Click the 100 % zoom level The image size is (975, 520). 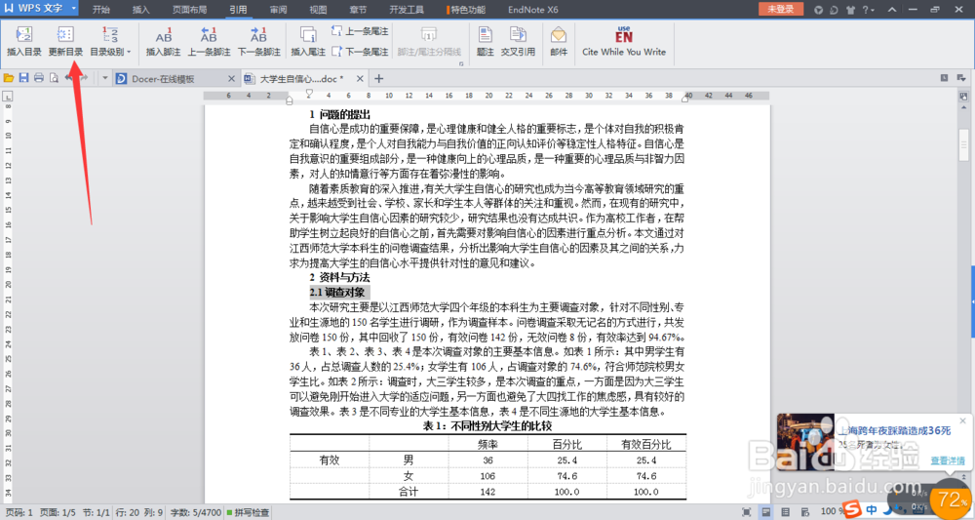830,512
